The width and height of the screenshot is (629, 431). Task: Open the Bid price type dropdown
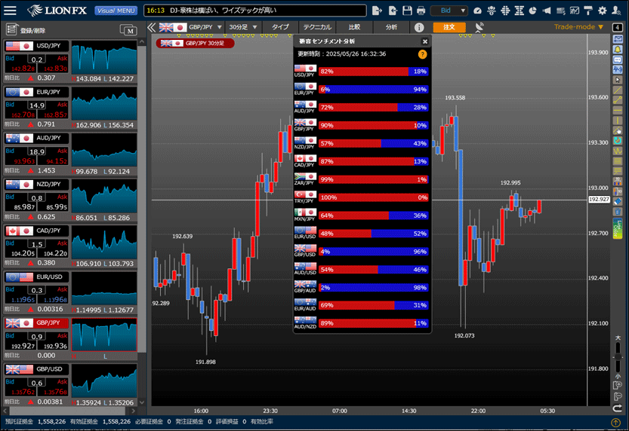(x=449, y=11)
